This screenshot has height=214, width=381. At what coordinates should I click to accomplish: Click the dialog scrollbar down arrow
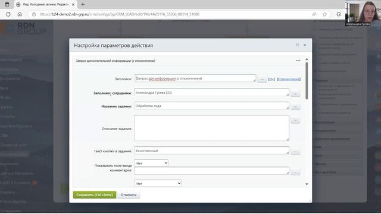[x=307, y=184]
